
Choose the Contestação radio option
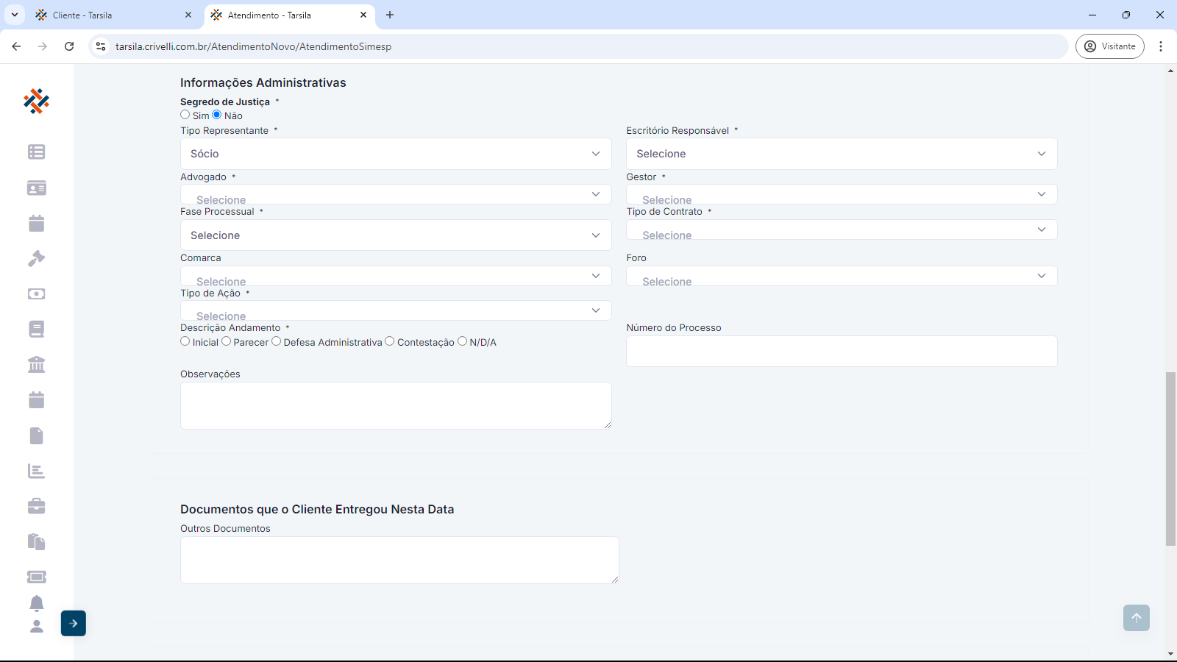pyautogui.click(x=390, y=341)
